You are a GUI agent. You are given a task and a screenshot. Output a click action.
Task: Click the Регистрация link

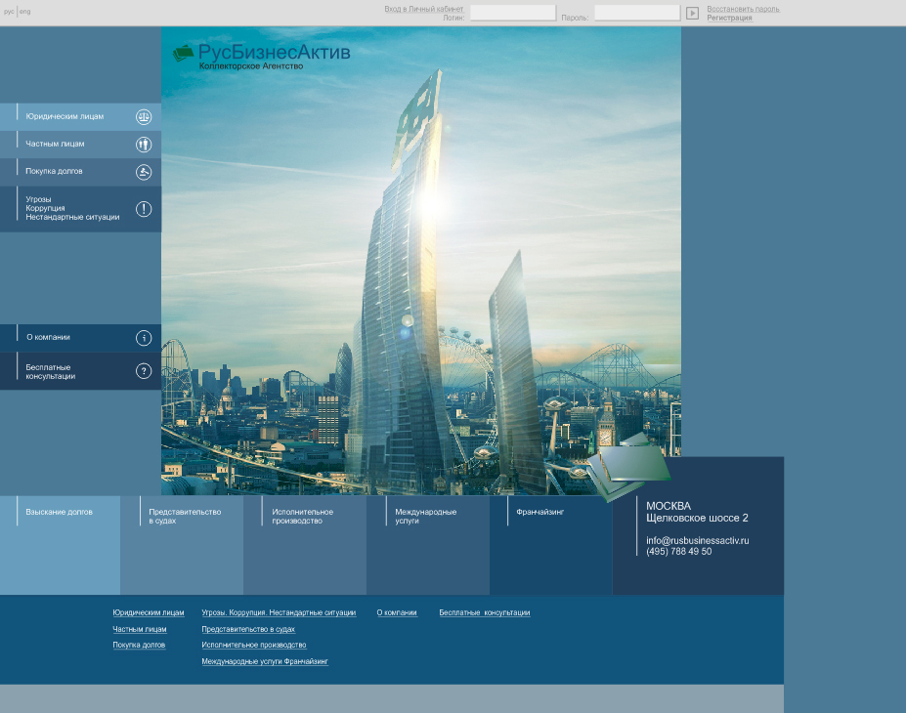(729, 18)
